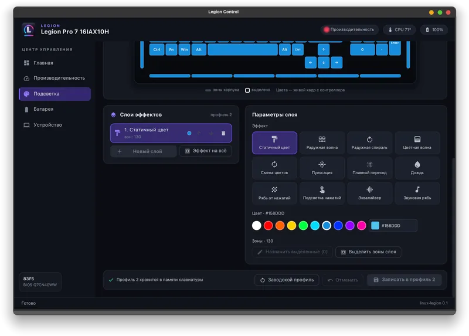Add a layer with Новый слой
469x336 pixels.
pyautogui.click(x=143, y=151)
